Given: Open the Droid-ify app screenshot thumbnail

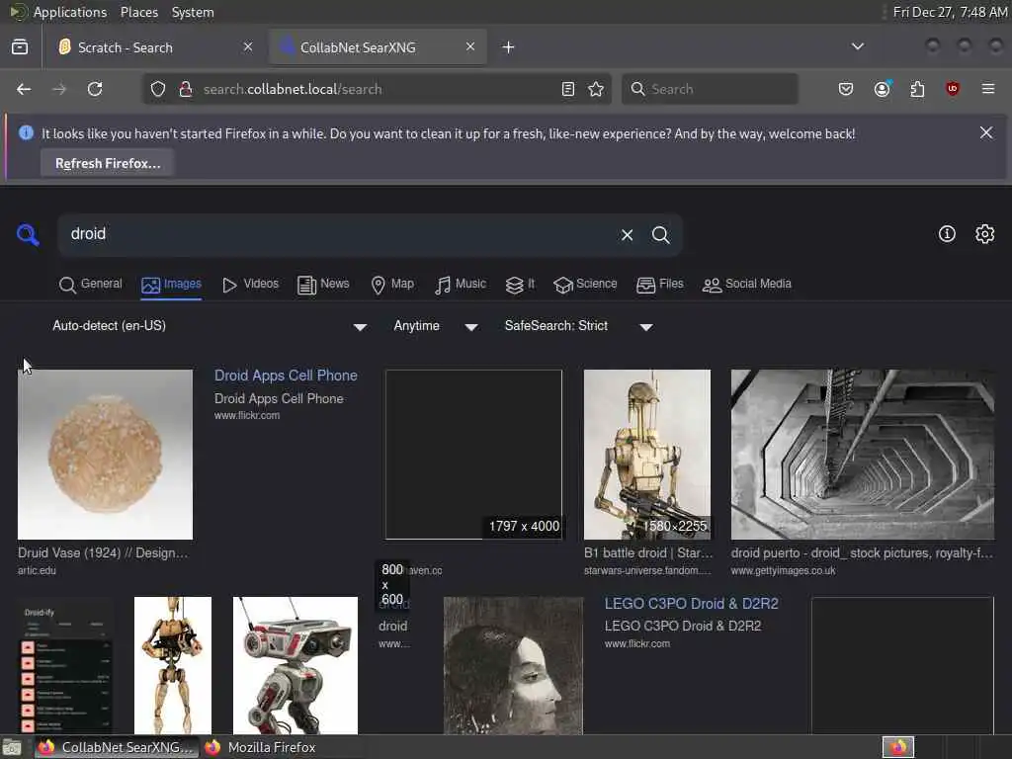Looking at the screenshot, I should [x=65, y=665].
